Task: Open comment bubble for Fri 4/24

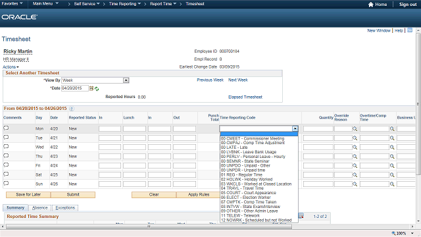Action: 6,165
